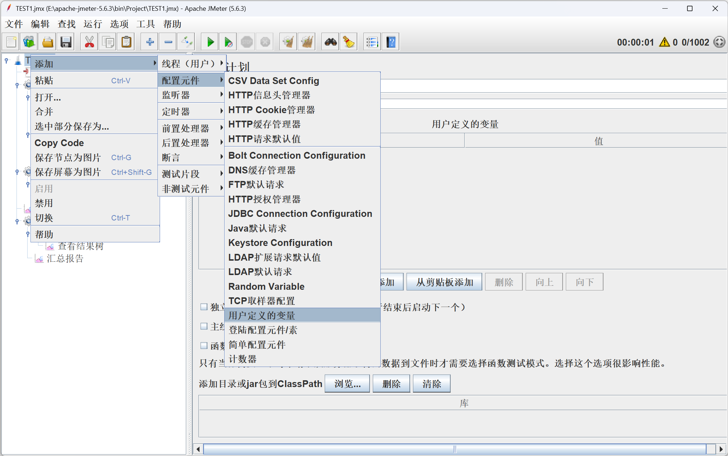Image resolution: width=728 pixels, height=456 pixels.
Task: Expand the 测试片段 submenu
Action: pyautogui.click(x=192, y=174)
